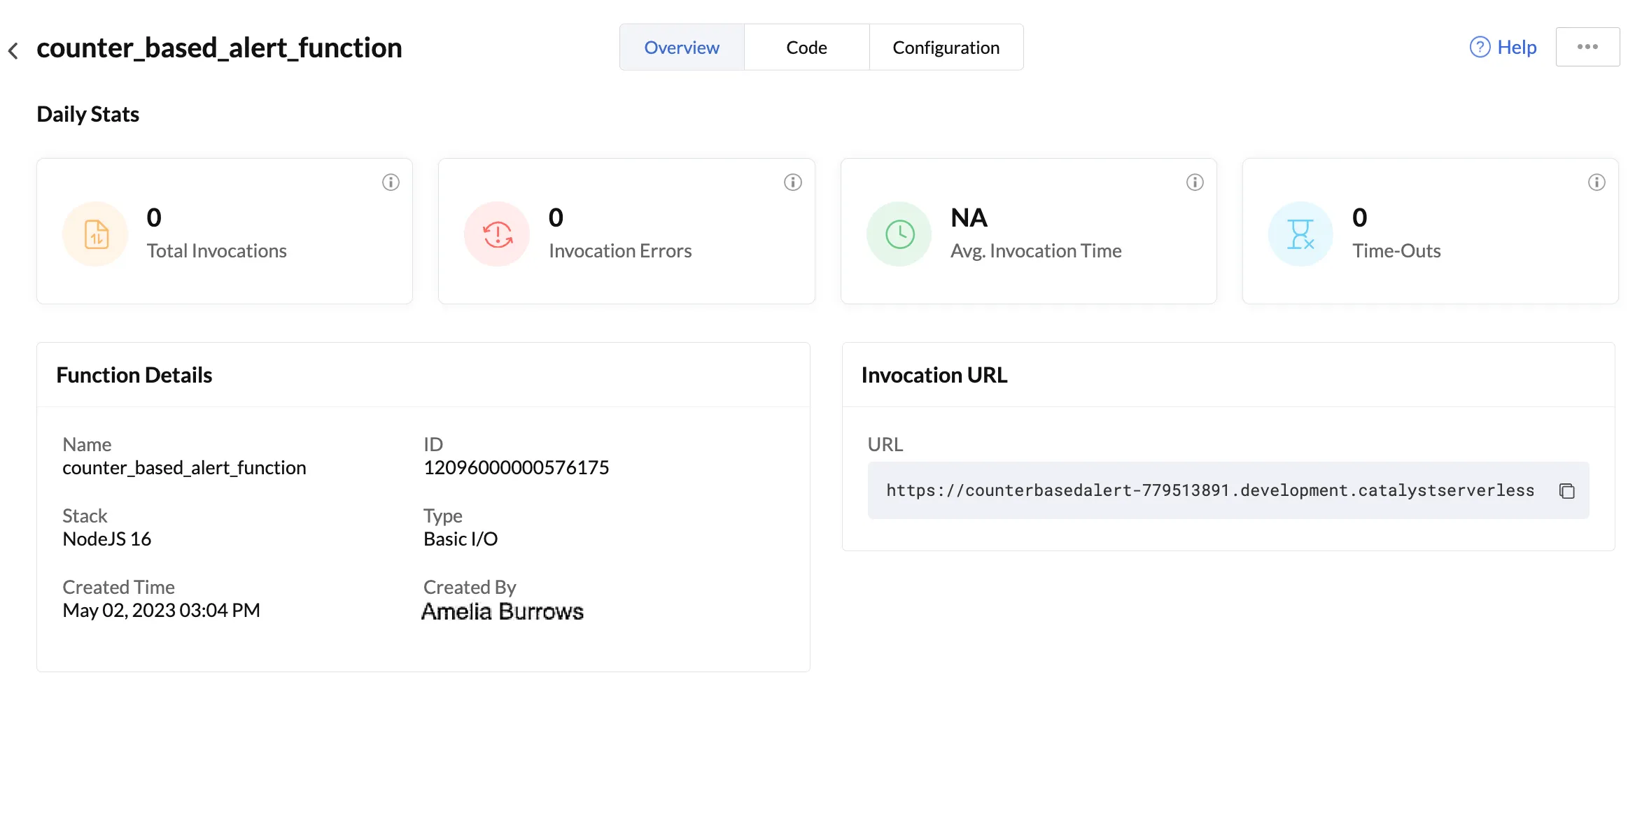Image resolution: width=1642 pixels, height=831 pixels.
Task: Click the orange Total Invocations file icon
Action: pyautogui.click(x=96, y=234)
